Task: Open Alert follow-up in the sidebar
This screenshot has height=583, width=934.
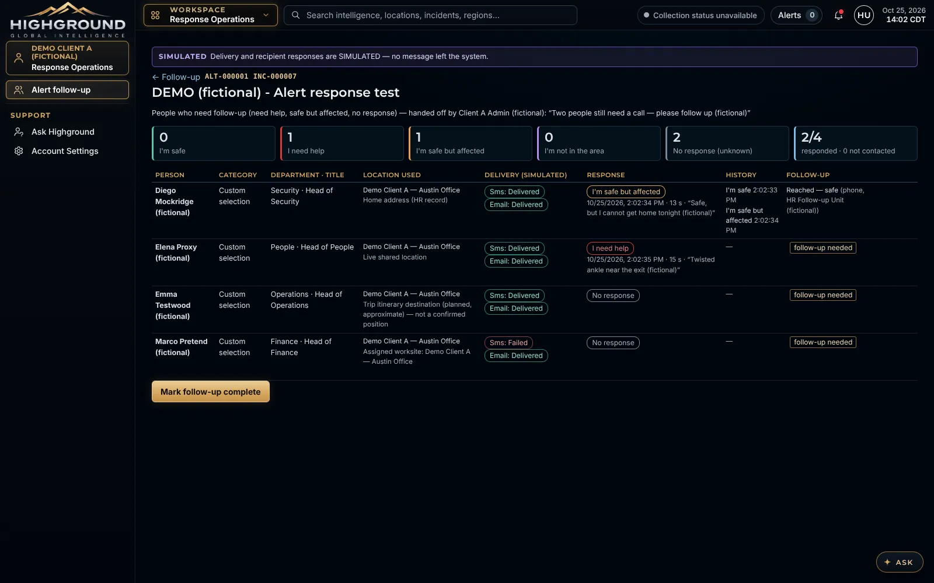Action: (68, 90)
